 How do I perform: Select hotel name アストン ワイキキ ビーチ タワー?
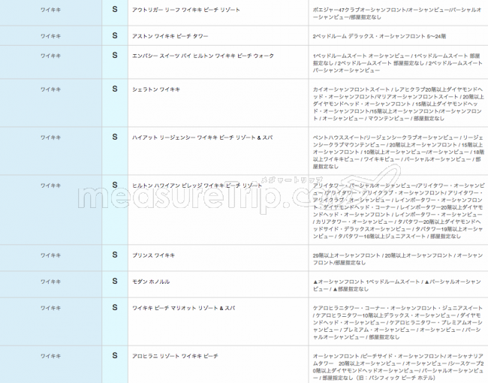170,36
